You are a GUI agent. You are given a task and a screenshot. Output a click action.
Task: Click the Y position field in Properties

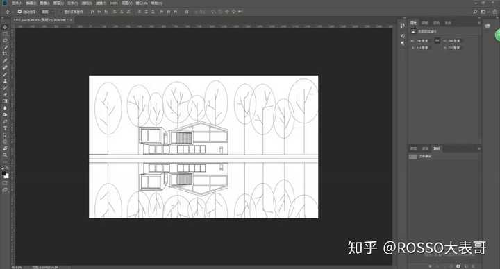pyautogui.click(x=454, y=48)
